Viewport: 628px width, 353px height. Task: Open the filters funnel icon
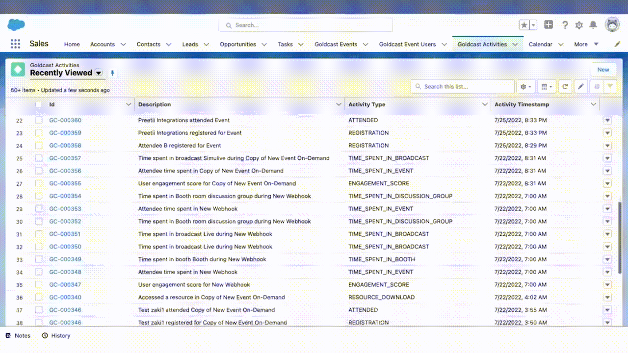[x=610, y=86]
